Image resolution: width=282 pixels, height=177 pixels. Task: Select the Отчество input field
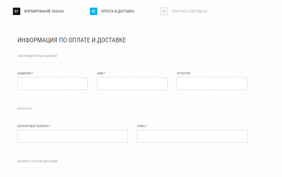click(212, 84)
